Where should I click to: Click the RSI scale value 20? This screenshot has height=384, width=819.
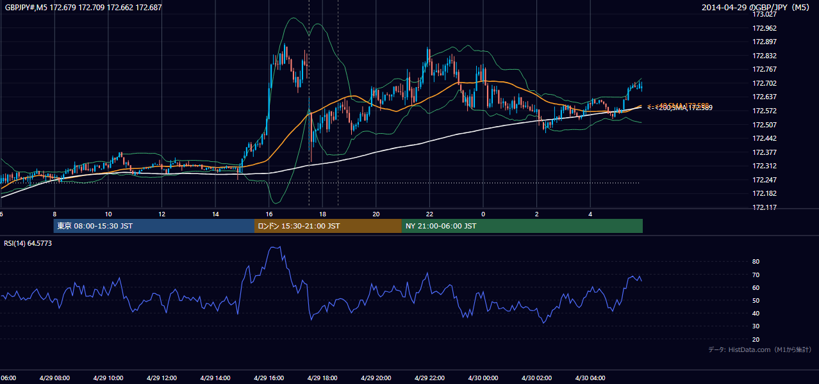[756, 340]
